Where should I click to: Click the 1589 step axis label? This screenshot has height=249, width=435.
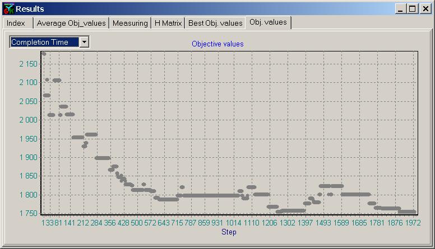pos(341,223)
